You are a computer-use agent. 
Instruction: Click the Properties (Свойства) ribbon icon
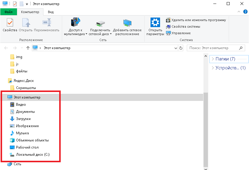(x=10, y=23)
